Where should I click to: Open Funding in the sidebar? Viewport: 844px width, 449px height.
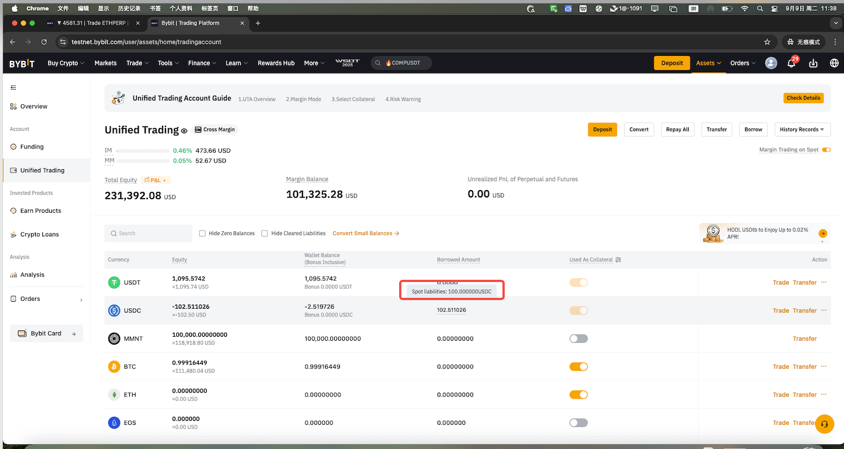pyautogui.click(x=32, y=147)
